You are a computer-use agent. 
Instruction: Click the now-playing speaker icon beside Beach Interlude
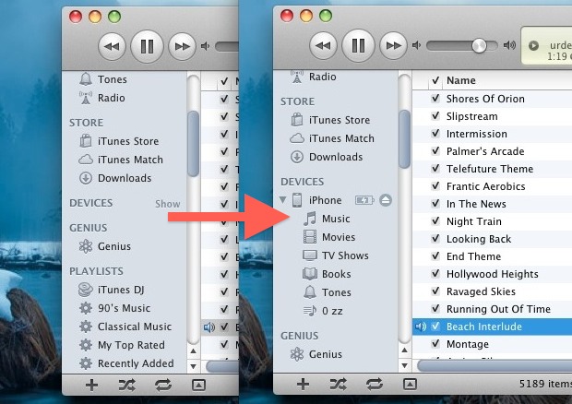(x=421, y=327)
